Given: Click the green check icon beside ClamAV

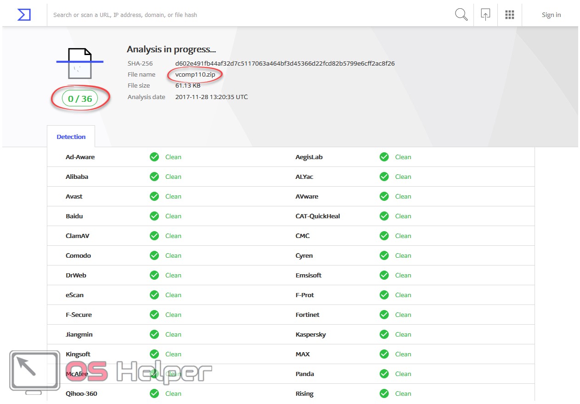Looking at the screenshot, I should click(x=154, y=236).
